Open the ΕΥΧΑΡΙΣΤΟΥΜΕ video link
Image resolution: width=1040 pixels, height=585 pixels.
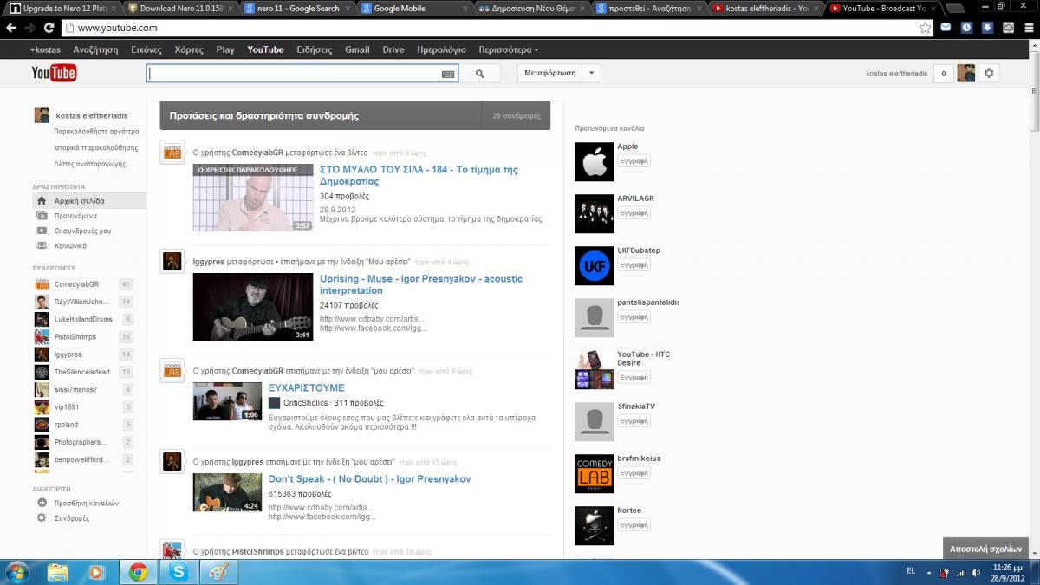[x=306, y=387]
